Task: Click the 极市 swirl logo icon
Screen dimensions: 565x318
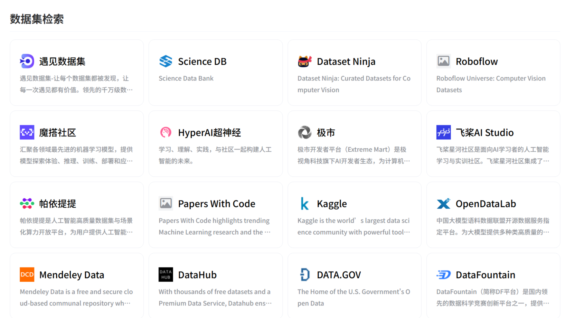Action: 305,132
